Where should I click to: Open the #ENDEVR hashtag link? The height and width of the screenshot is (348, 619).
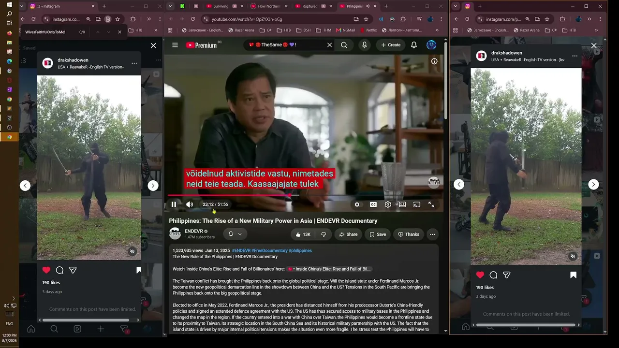pyautogui.click(x=241, y=251)
